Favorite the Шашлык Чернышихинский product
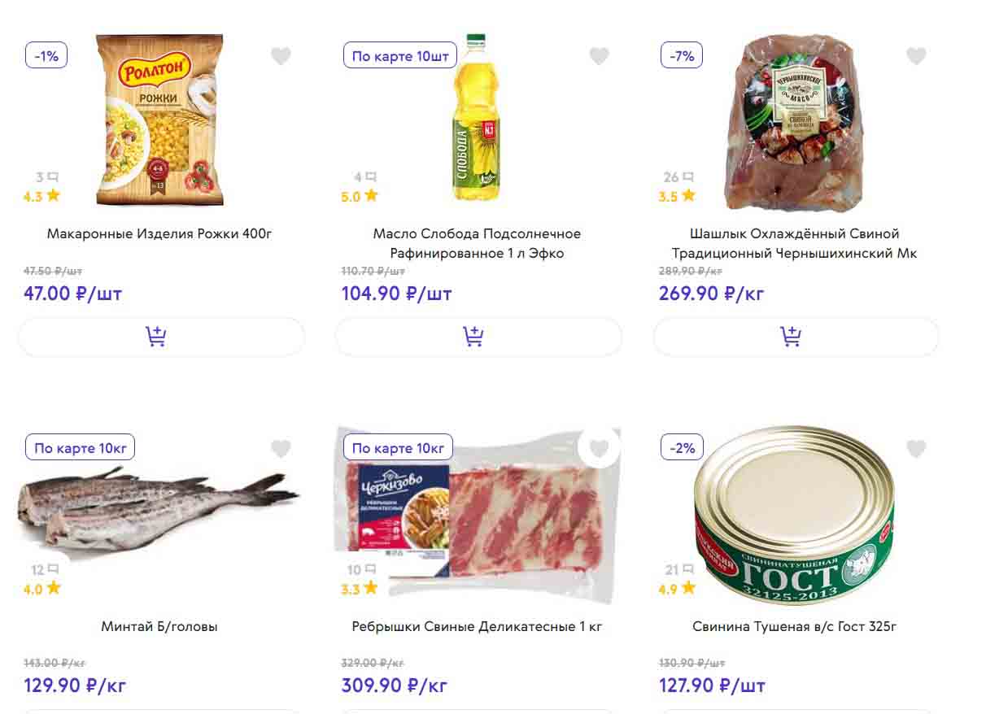Screen dimensions: 986x714 [x=916, y=56]
